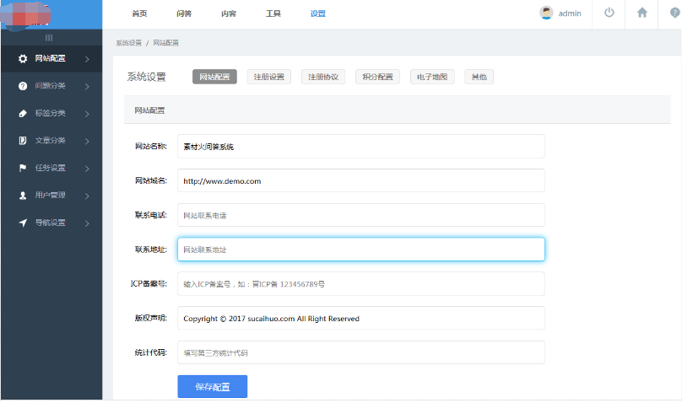Image resolution: width=682 pixels, height=403 pixels.
Task: Click the tag icon beside 标签分类
Action: tap(23, 113)
